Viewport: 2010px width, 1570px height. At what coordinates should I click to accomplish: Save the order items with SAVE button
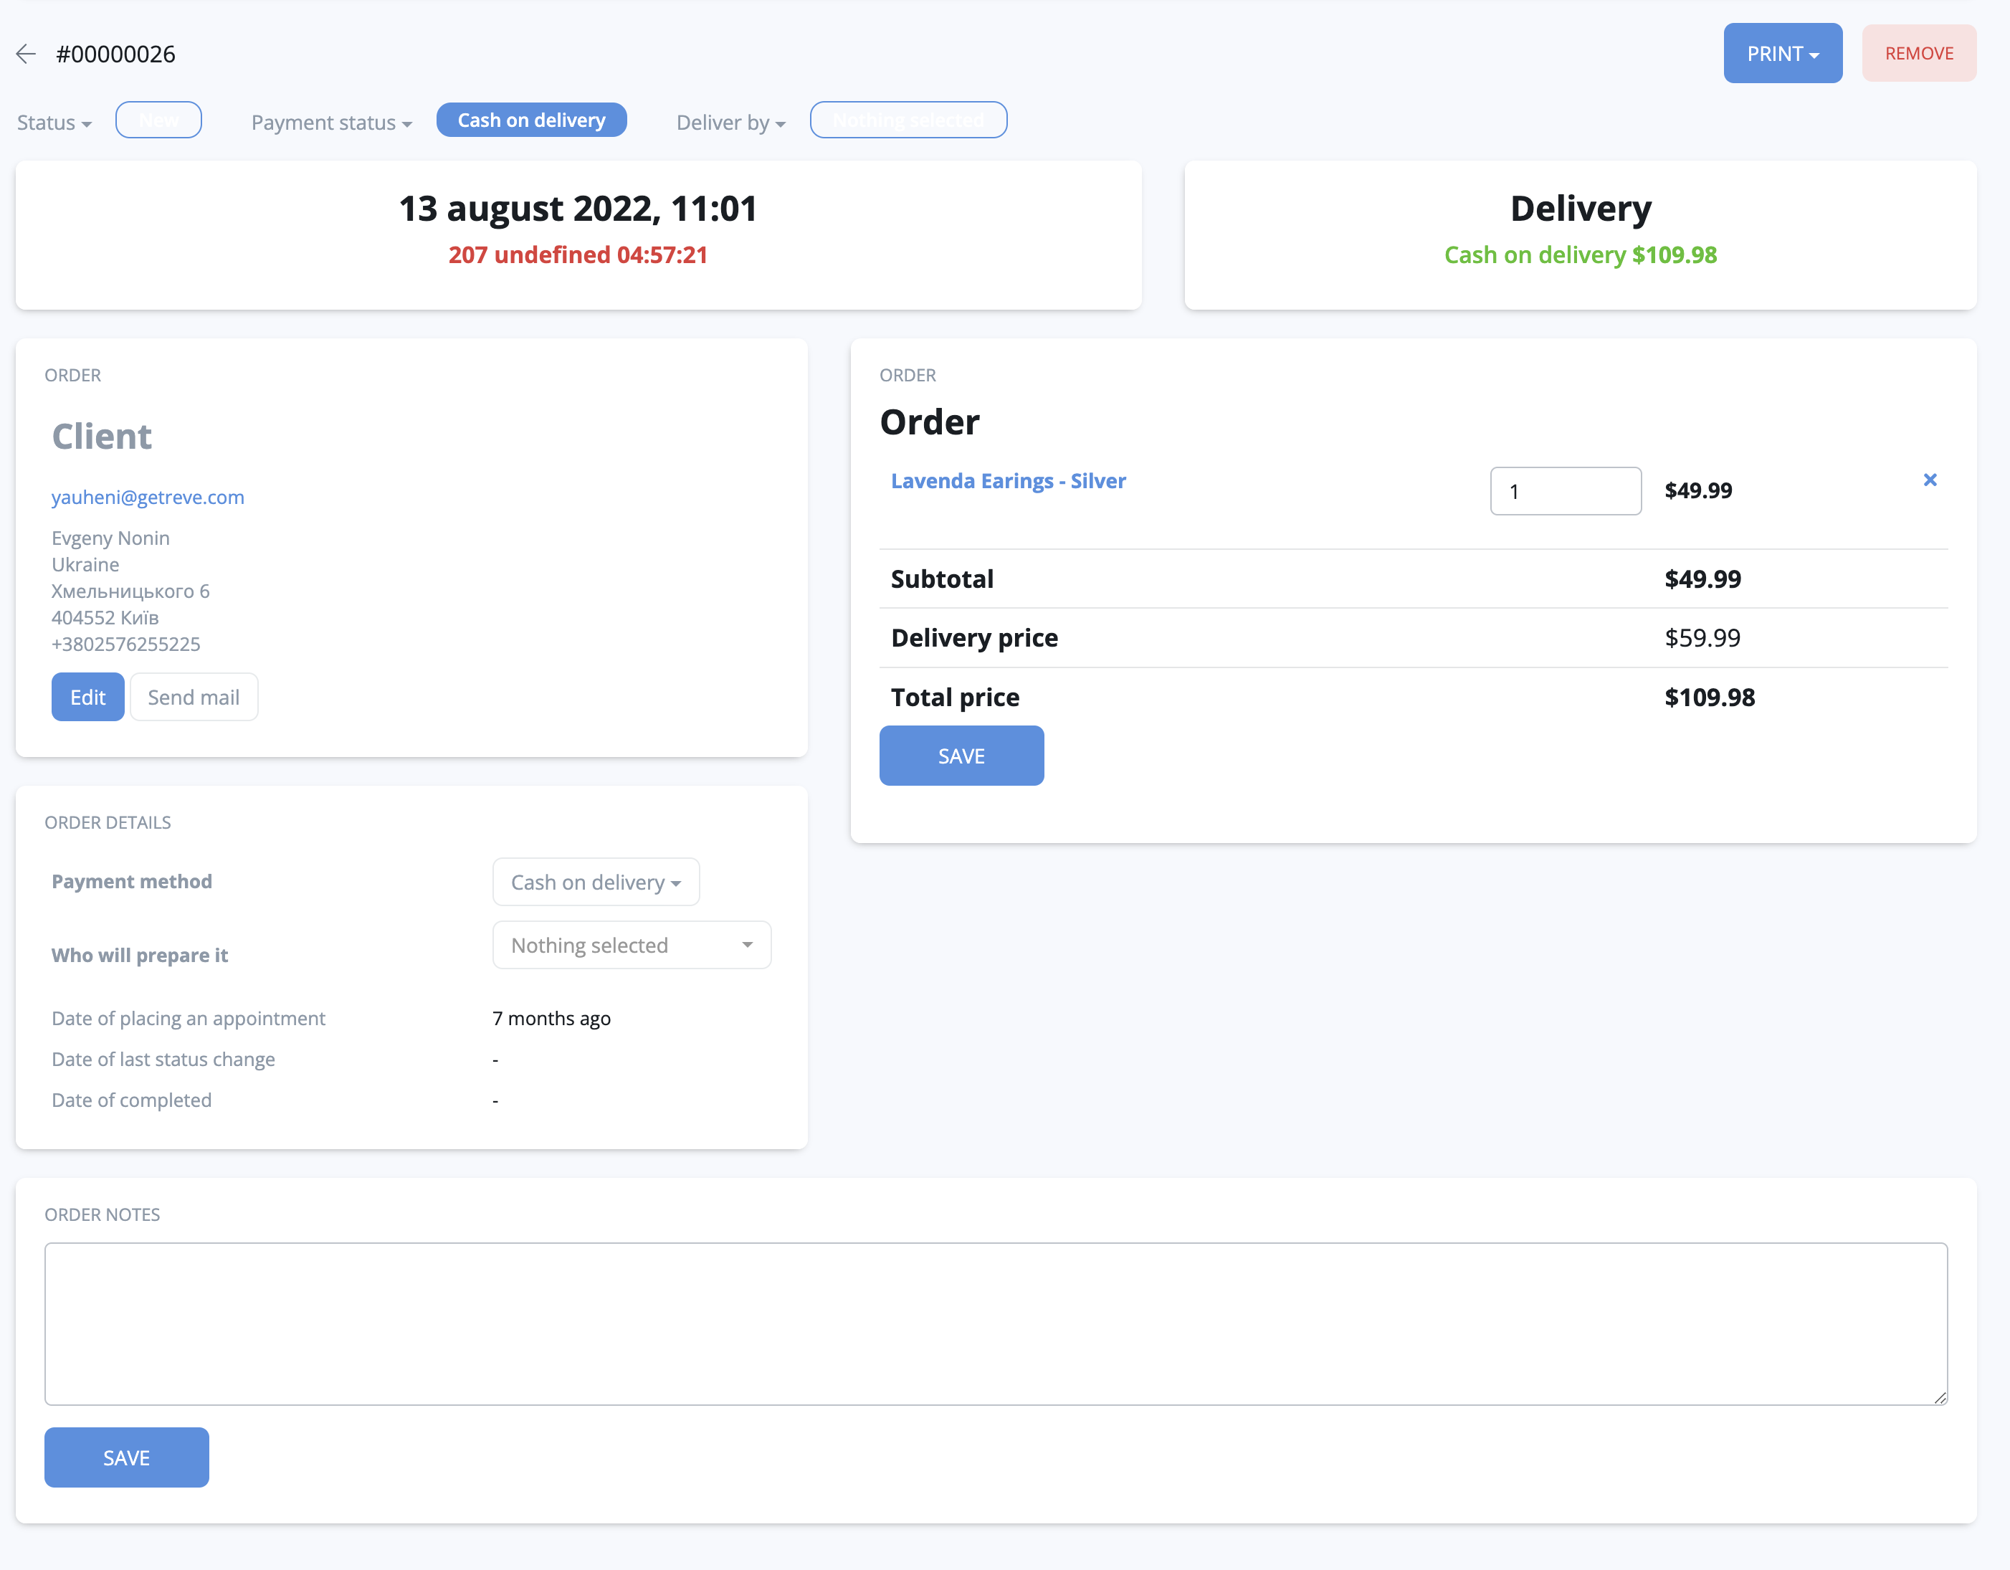961,756
